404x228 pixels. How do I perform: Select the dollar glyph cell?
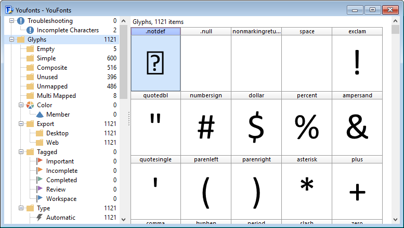tap(256, 127)
